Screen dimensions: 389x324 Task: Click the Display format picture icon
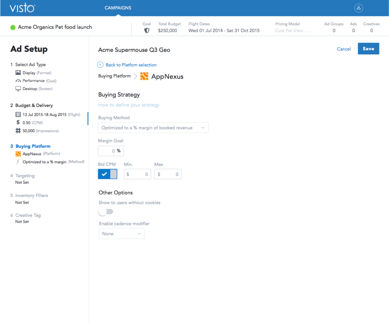(18, 73)
